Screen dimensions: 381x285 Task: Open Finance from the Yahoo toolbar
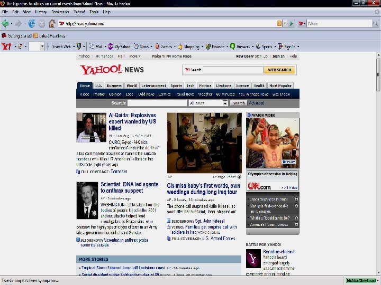point(215,46)
